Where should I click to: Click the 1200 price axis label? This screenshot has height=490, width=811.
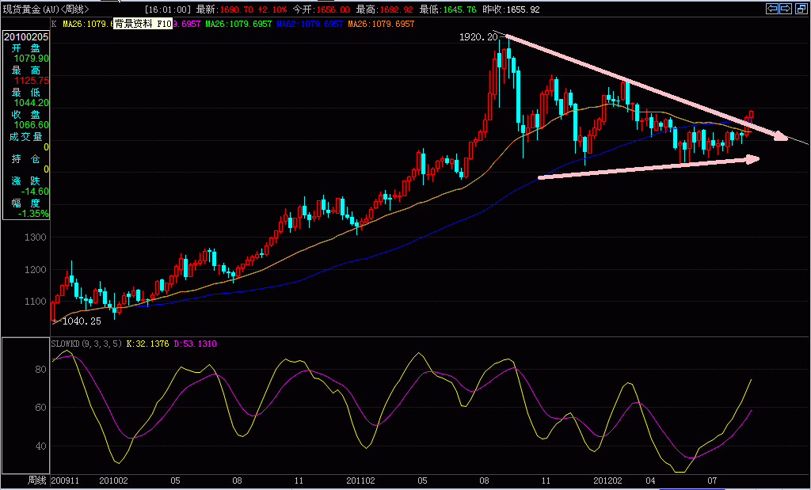tap(35, 270)
